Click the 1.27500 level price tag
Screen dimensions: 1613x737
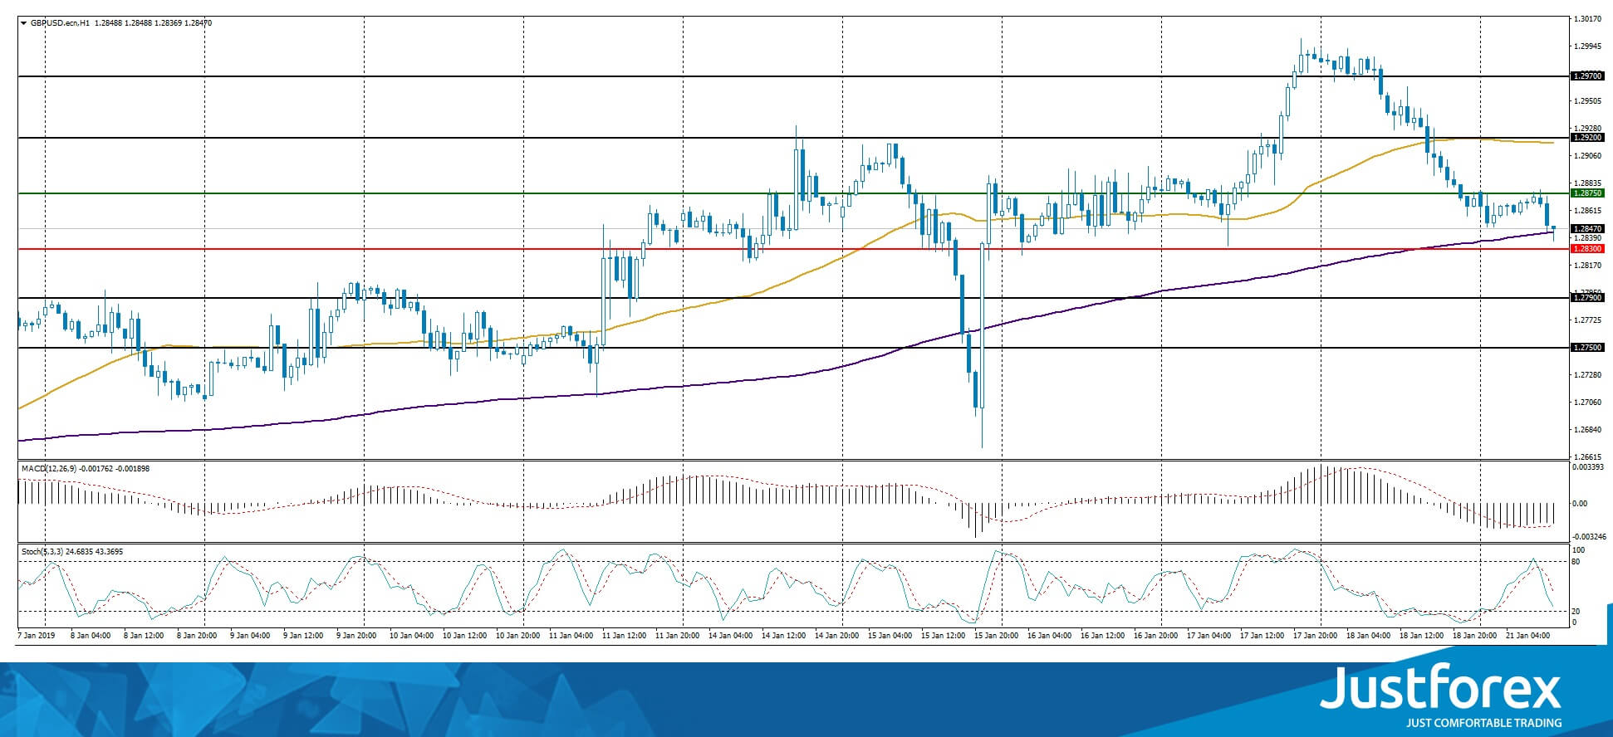pos(1586,348)
